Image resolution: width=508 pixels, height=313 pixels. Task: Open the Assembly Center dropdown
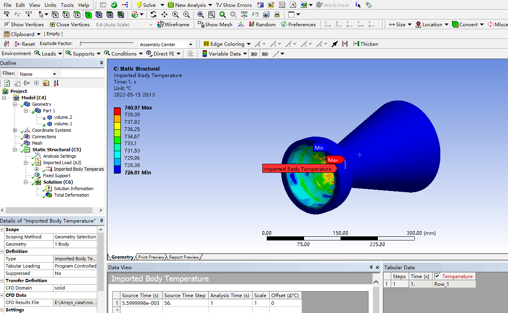[x=191, y=44]
